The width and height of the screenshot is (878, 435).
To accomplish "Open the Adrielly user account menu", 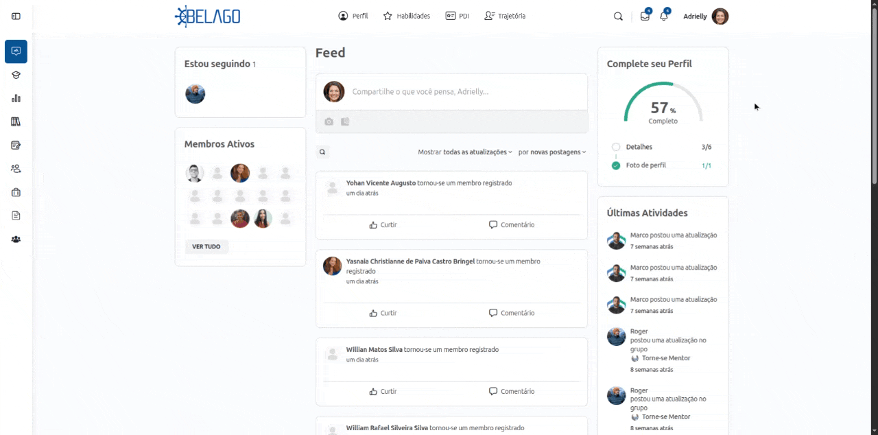I will [706, 16].
